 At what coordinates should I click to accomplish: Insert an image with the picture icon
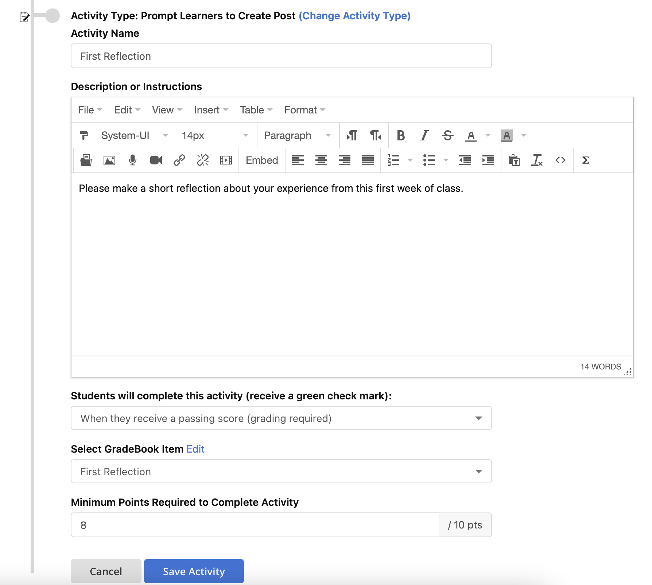109,160
